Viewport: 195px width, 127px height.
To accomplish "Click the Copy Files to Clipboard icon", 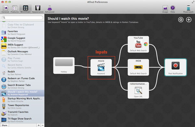I will (x=4, y=26).
